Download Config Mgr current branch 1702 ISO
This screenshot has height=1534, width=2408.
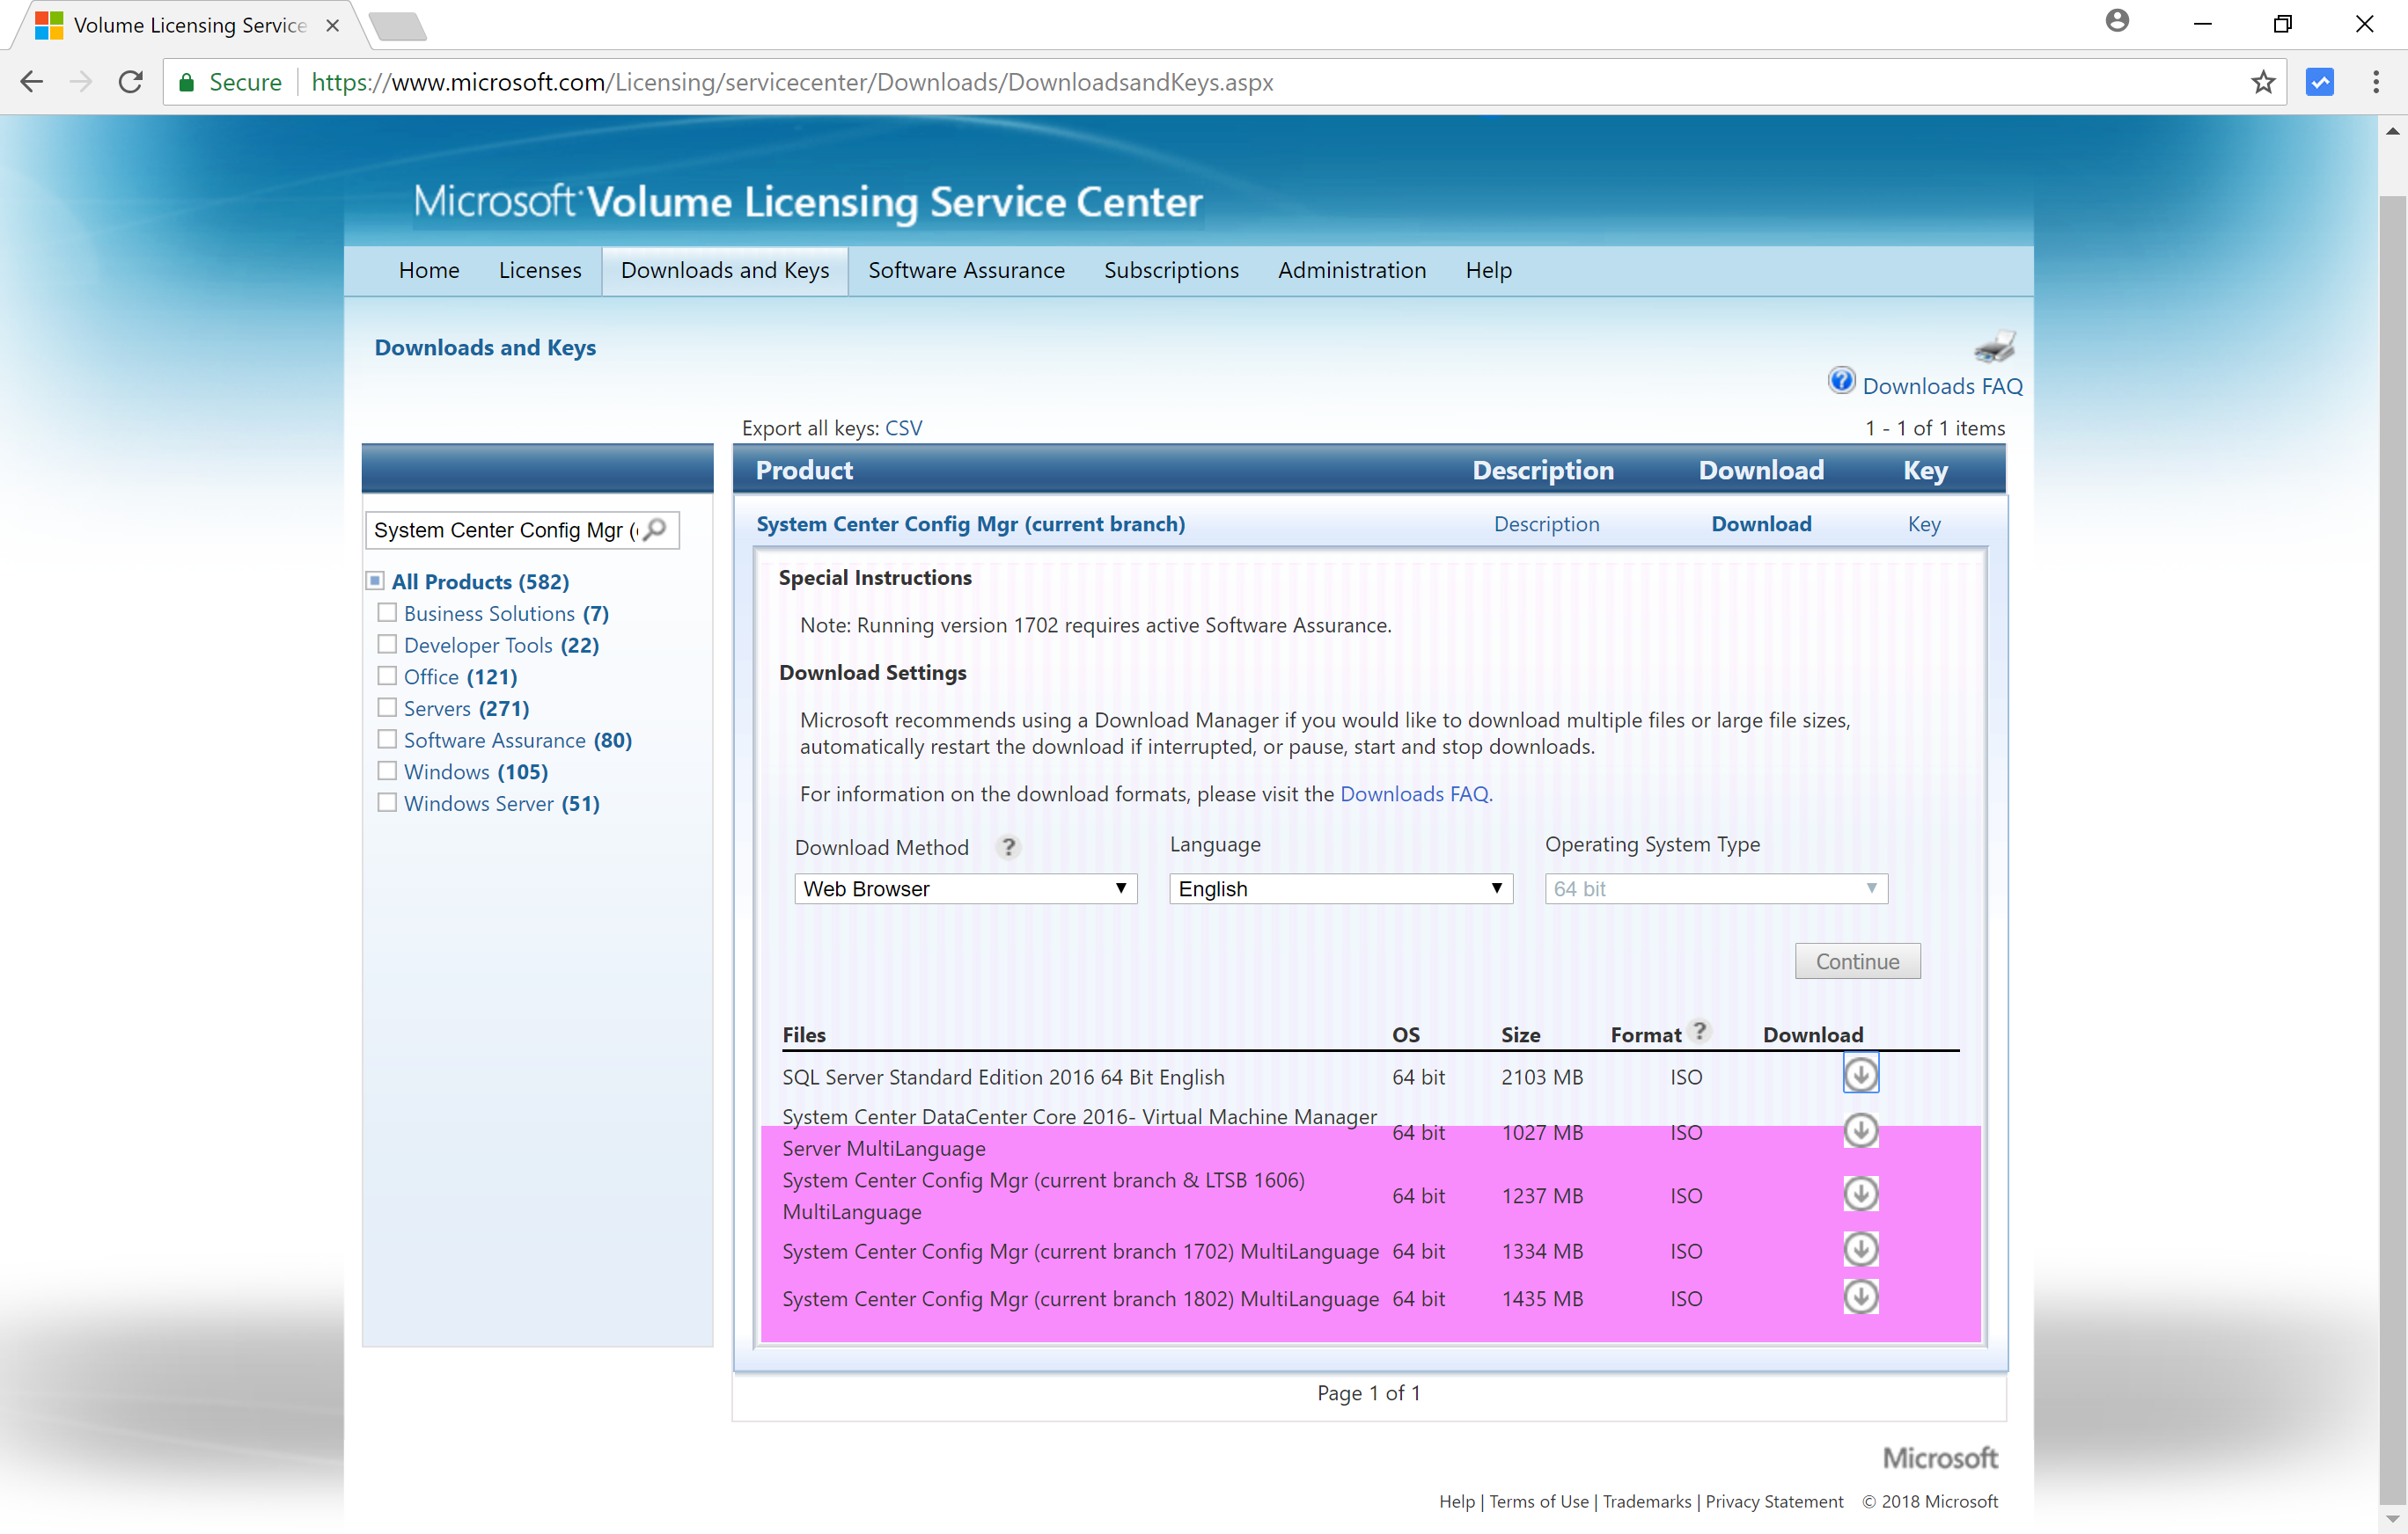(1860, 1249)
